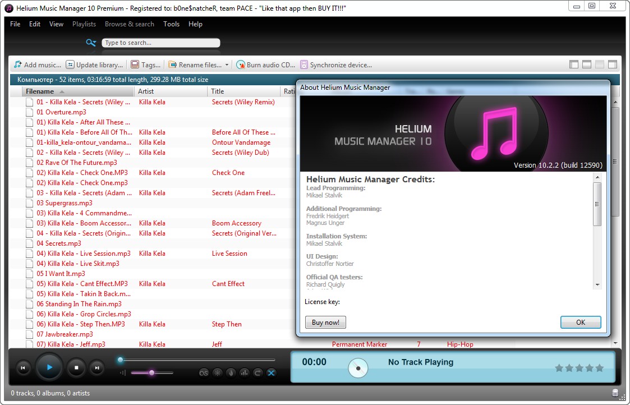Toggle the right side panel layout icon

(x=612, y=65)
